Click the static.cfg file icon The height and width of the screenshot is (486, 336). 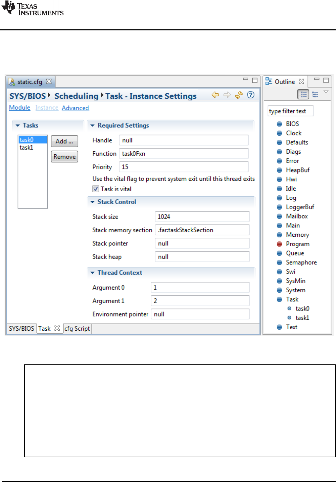point(12,82)
